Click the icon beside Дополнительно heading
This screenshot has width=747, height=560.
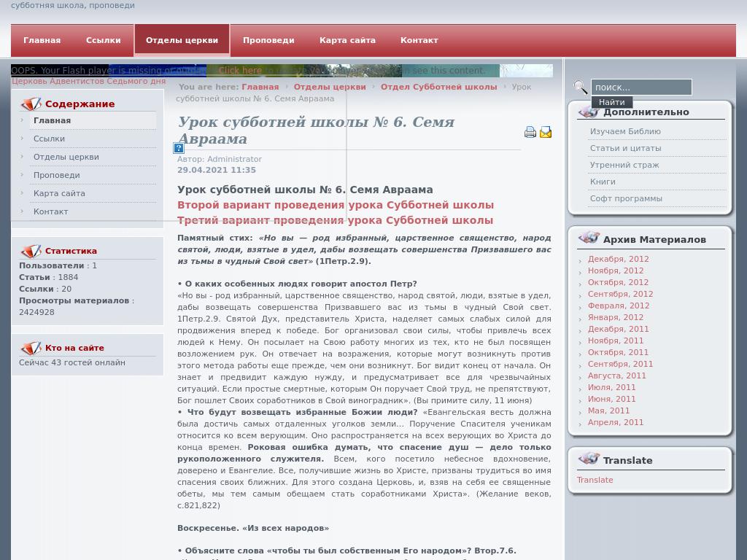(589, 111)
